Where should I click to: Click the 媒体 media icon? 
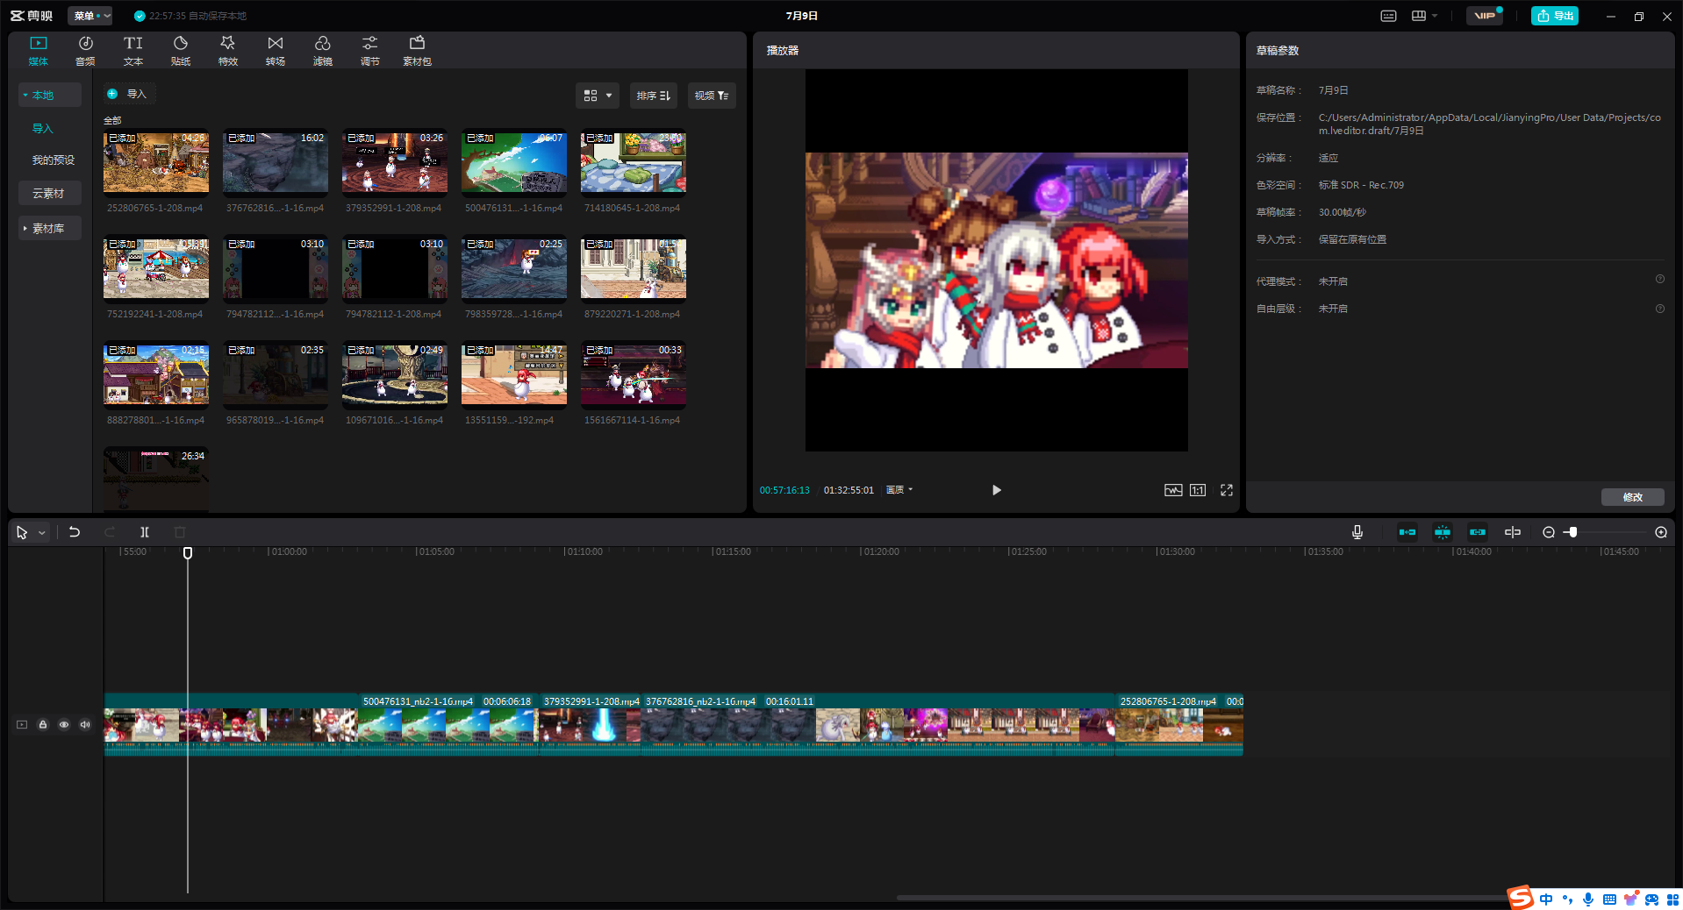click(x=38, y=43)
